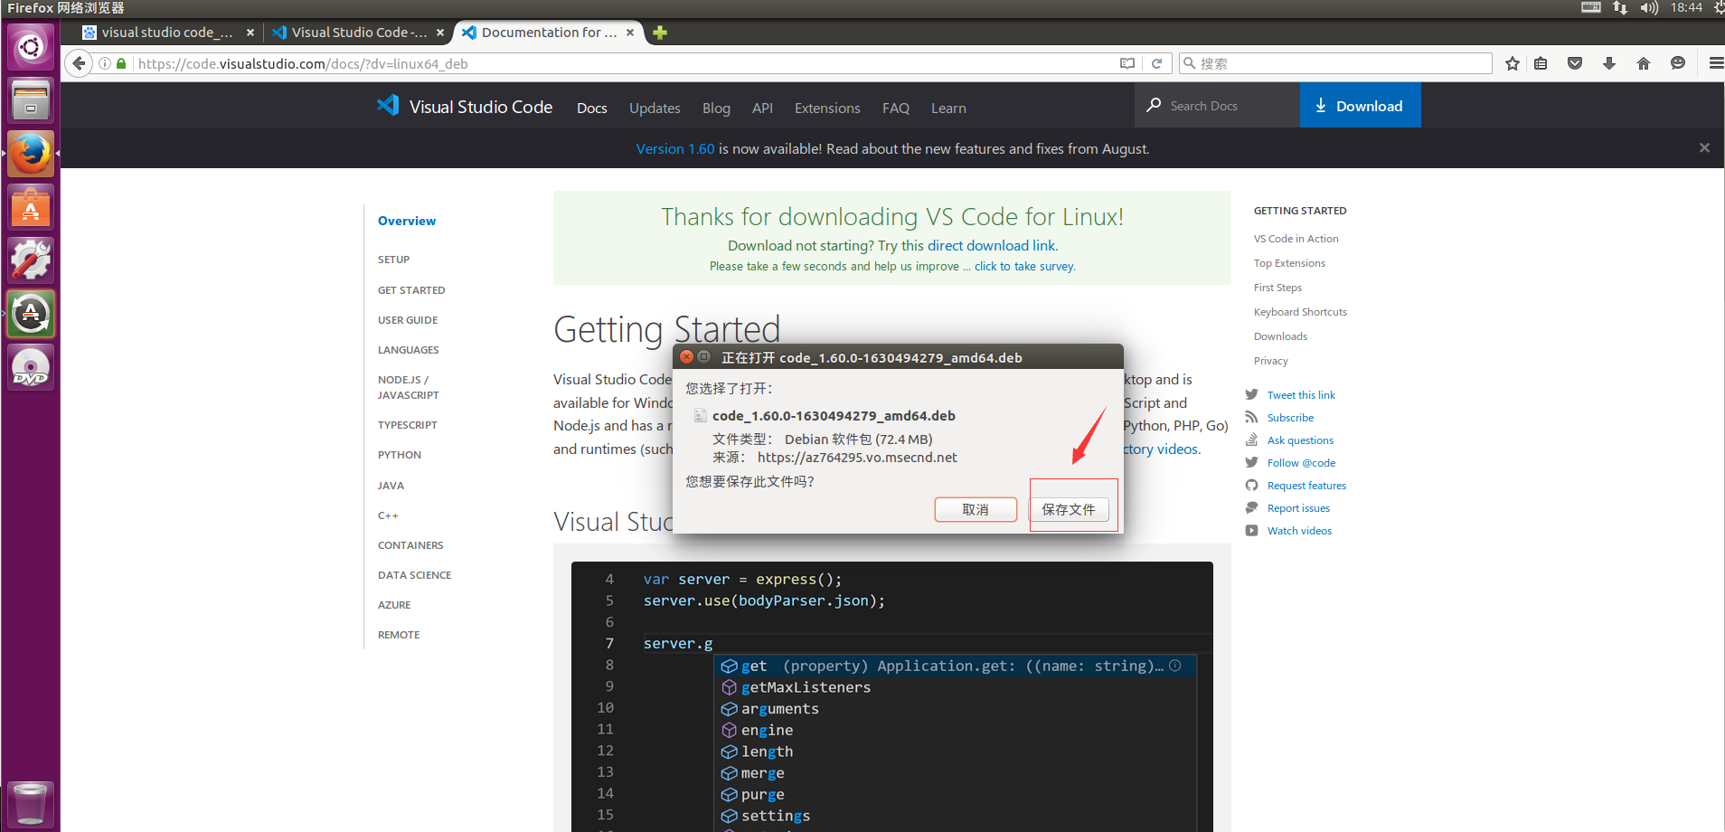Toggle reader view icon in address bar
The height and width of the screenshot is (832, 1725).
click(1126, 63)
